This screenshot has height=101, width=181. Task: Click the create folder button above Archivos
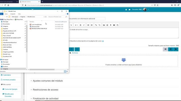[x=77, y=49]
